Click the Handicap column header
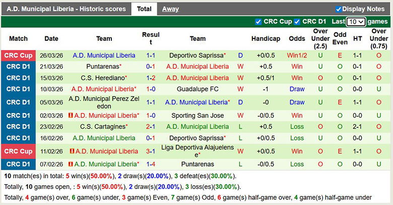This screenshot has height=205, width=393. (266, 38)
